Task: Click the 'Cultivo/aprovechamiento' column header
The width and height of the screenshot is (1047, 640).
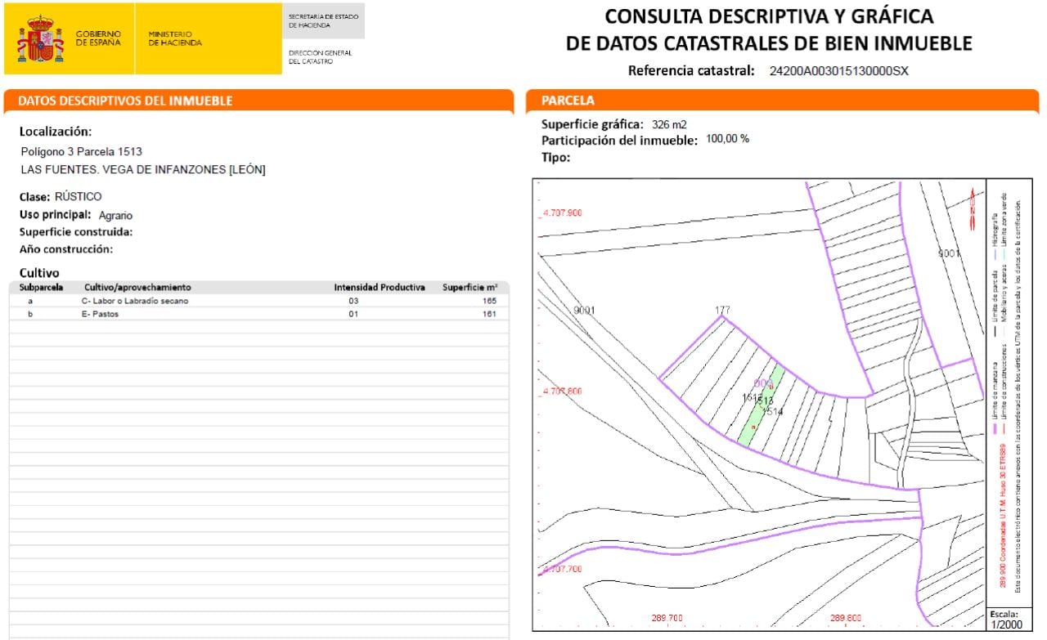Action: [x=137, y=288]
